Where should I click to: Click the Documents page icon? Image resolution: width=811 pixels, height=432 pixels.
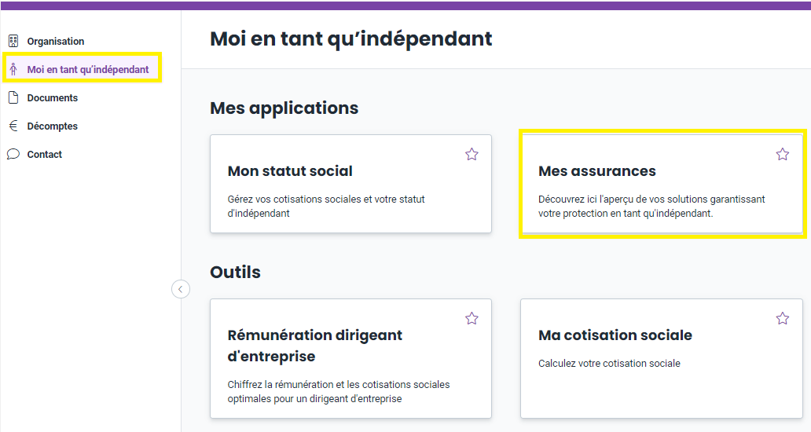(13, 97)
